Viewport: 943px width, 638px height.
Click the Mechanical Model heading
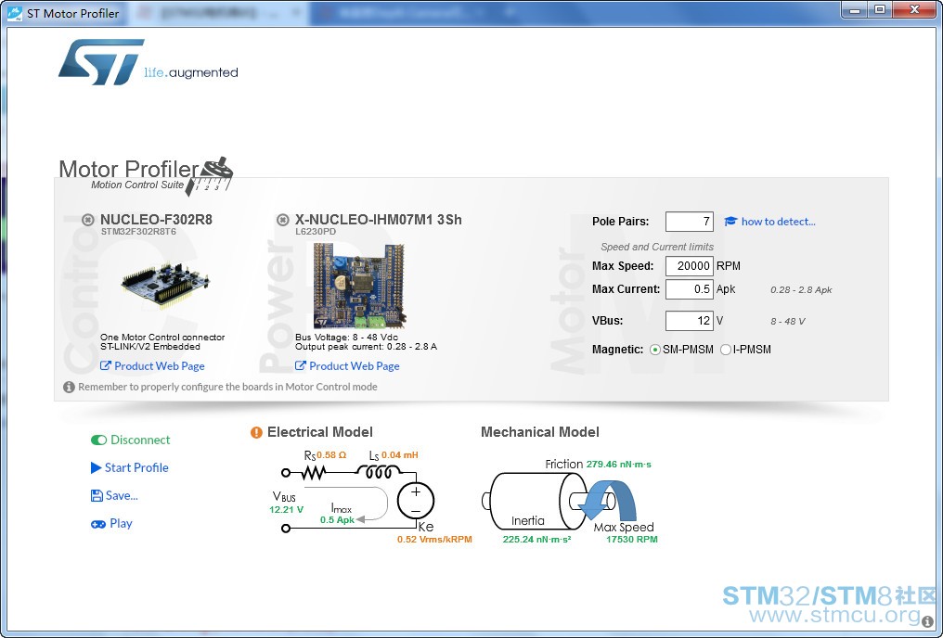[540, 432]
